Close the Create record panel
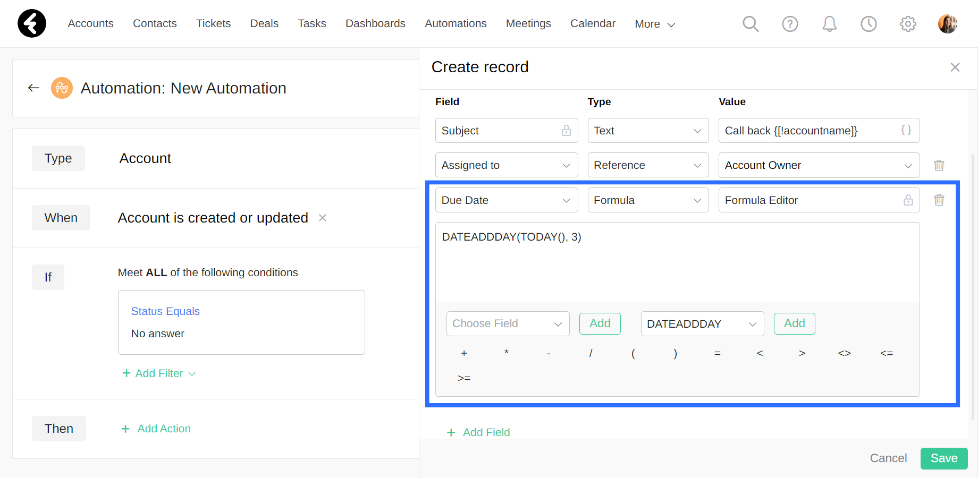Viewport: 978px width, 478px height. pos(955,67)
